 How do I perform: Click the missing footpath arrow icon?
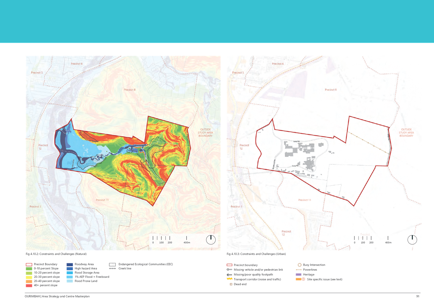click(229, 275)
